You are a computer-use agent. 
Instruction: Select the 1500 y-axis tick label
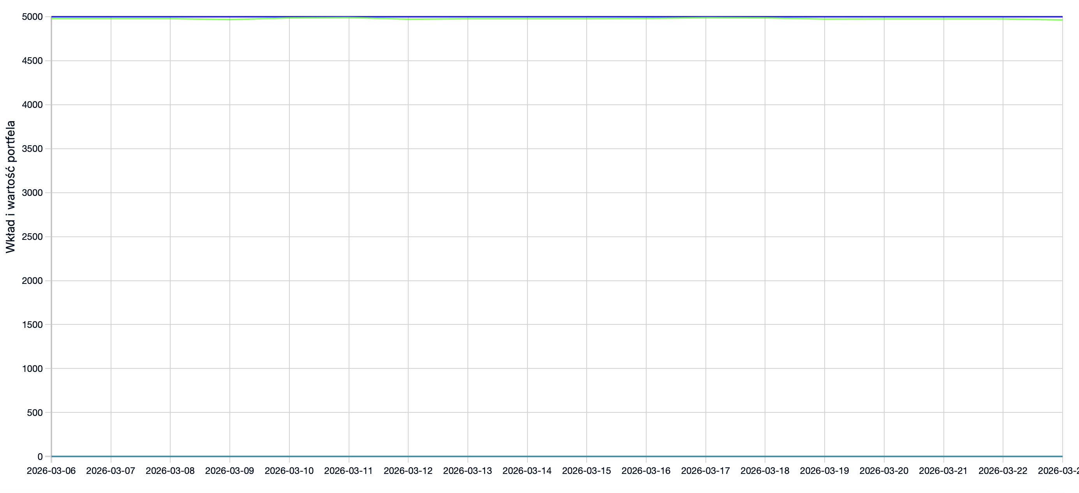(x=32, y=325)
